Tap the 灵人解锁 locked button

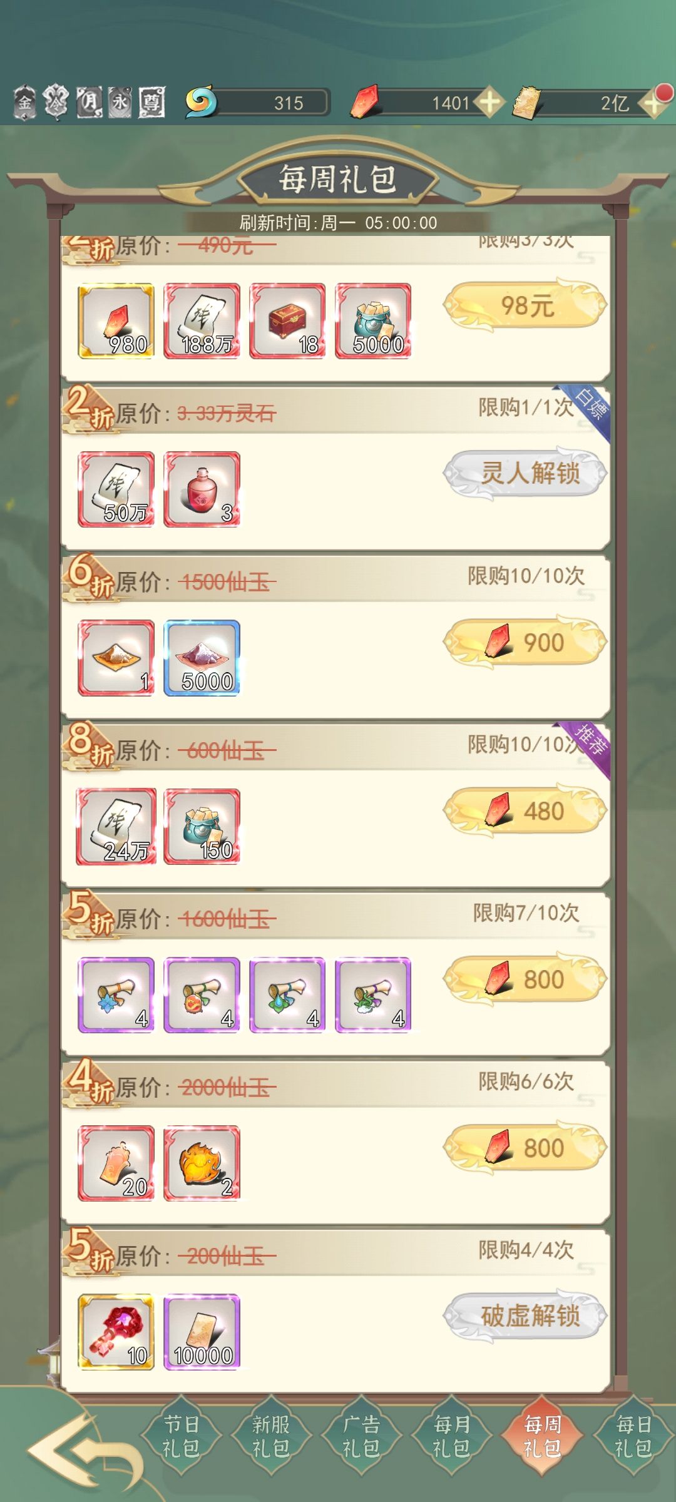(x=525, y=473)
